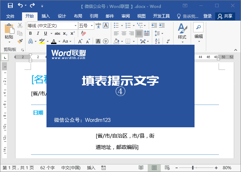
Task: Switch to the 布局 ribbon tab
Action: 78,16
